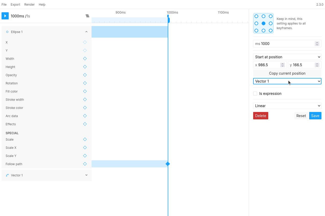
Task: Open the timeline options menu icon
Action: coord(87,16)
